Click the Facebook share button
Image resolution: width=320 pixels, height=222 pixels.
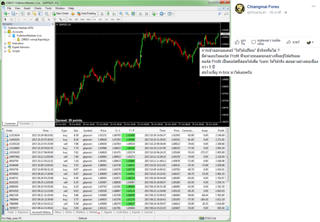click(x=293, y=42)
